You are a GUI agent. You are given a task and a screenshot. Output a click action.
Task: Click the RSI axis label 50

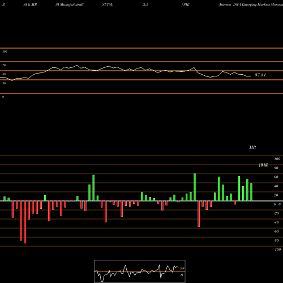click(4, 74)
